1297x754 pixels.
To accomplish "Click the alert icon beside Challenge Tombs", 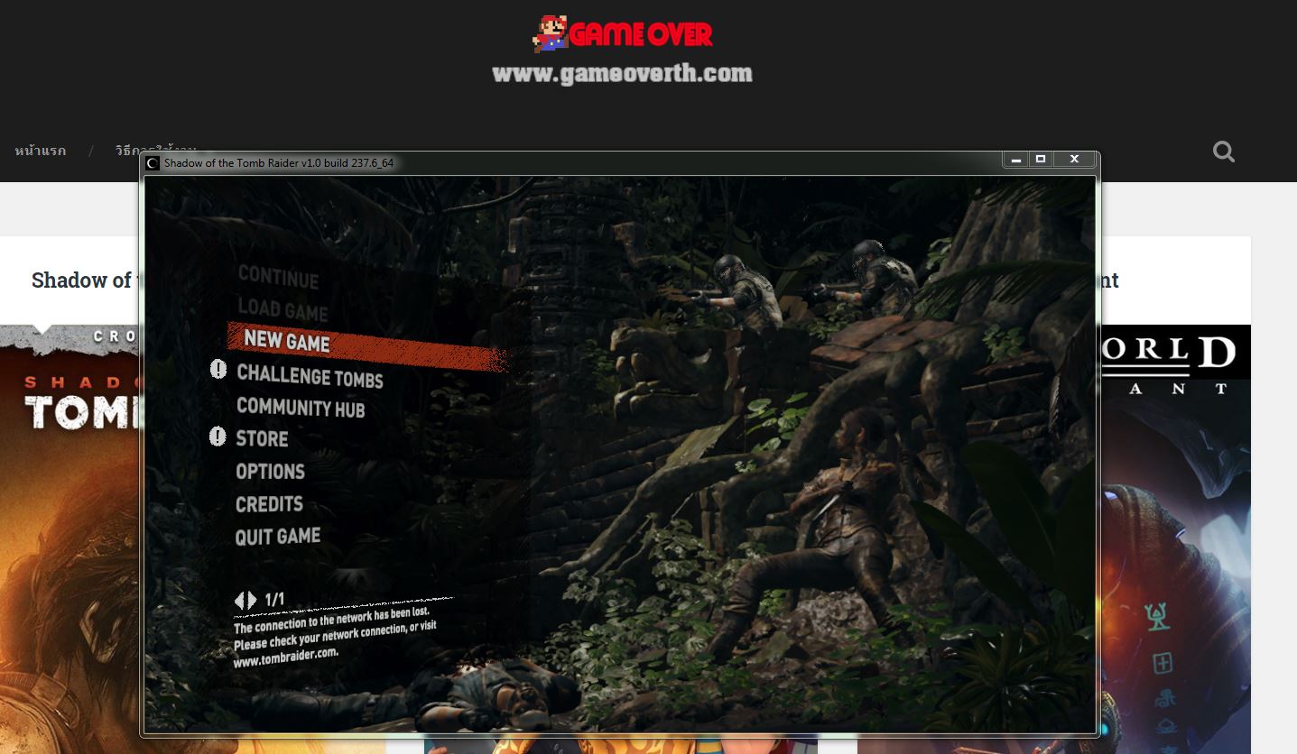I will 218,369.
